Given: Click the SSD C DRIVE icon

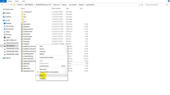Looking at the screenshot, I should [x=5, y=40].
